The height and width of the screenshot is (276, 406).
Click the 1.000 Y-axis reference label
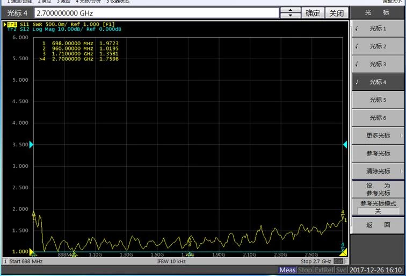click(x=20, y=252)
